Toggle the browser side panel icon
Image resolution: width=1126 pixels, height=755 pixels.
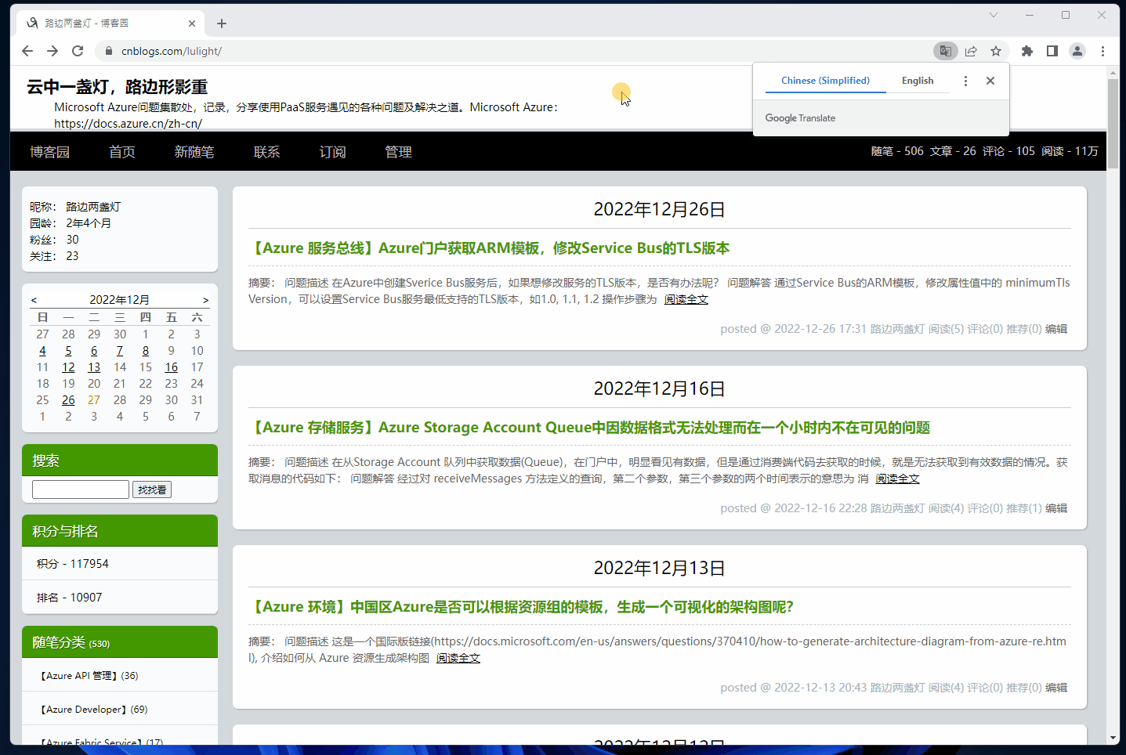(1052, 51)
